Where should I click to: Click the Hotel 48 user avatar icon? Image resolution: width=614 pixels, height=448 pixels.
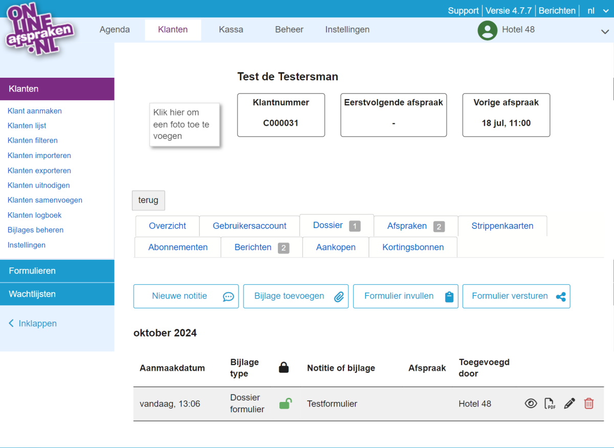(x=487, y=30)
